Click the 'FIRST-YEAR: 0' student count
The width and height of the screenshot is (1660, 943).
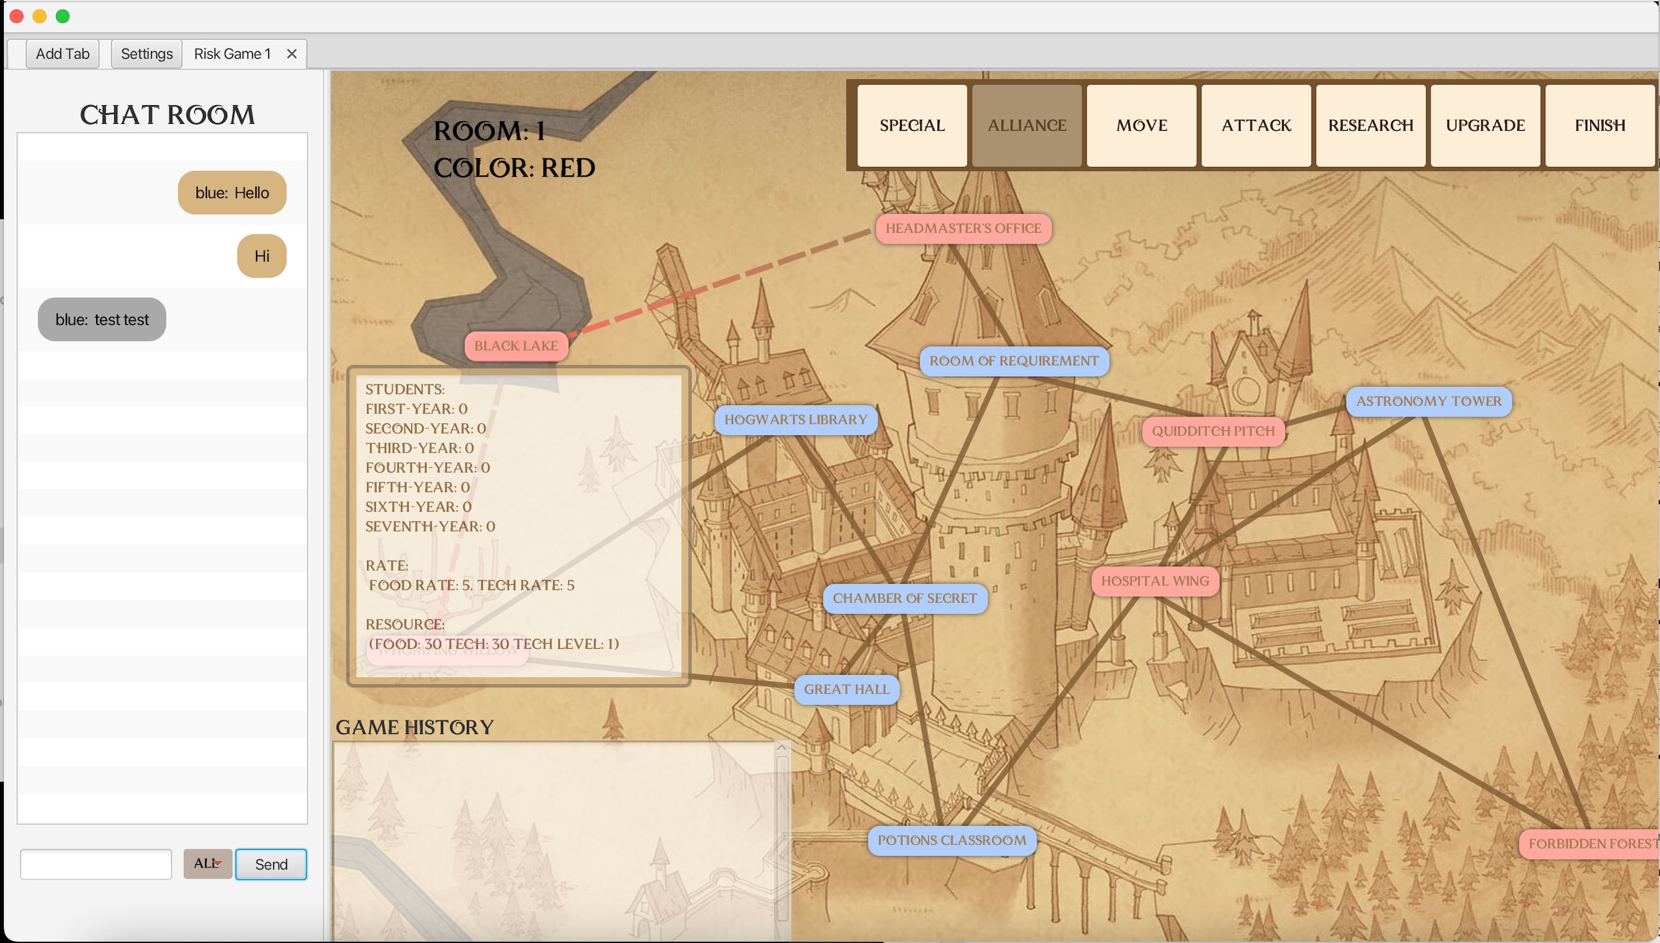coord(417,410)
